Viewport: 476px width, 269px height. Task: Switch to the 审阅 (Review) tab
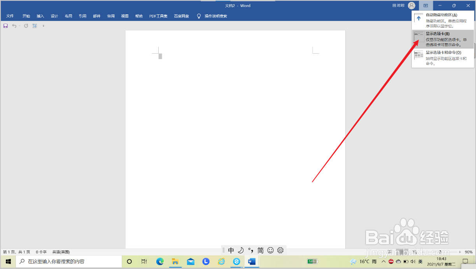(111, 16)
